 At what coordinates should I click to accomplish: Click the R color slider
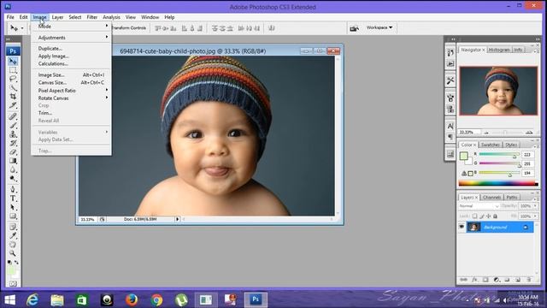point(499,154)
